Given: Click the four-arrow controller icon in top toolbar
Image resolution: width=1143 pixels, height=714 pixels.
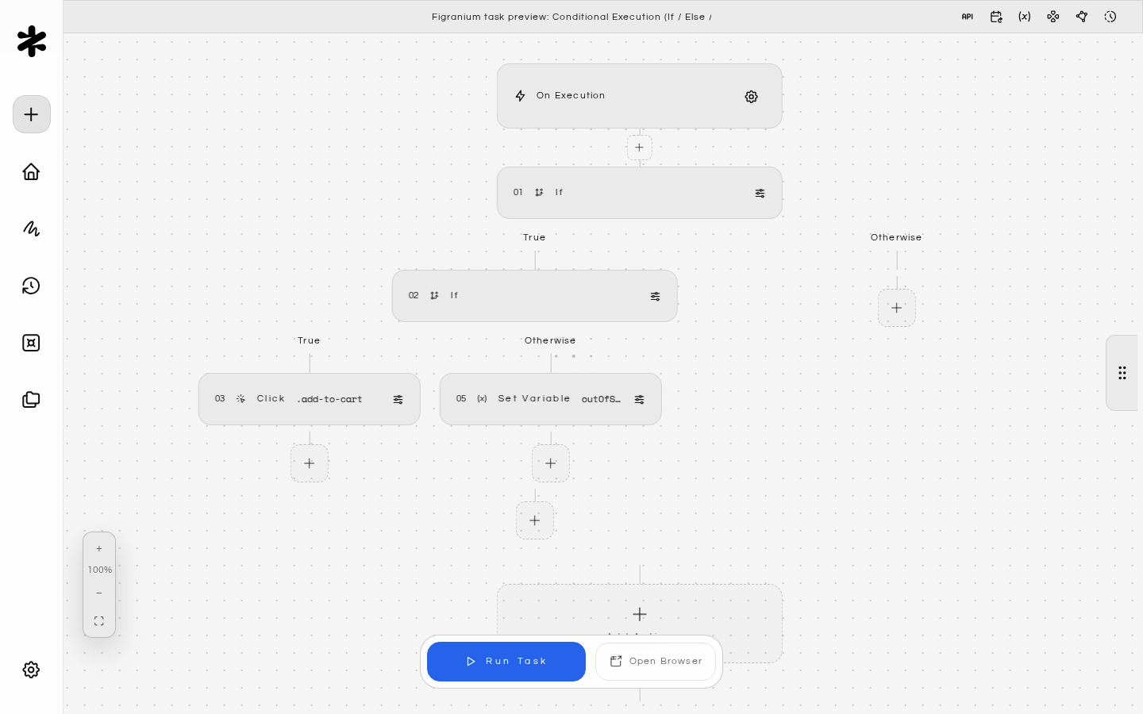Looking at the screenshot, I should [1053, 17].
